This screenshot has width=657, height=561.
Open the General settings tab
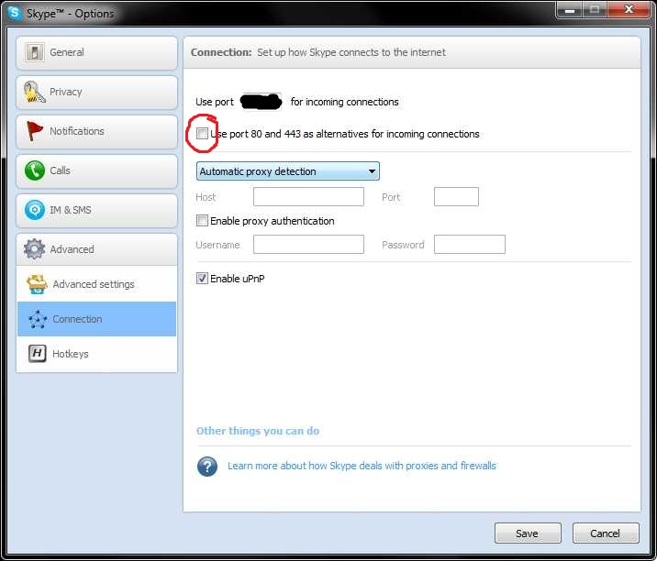point(96,53)
